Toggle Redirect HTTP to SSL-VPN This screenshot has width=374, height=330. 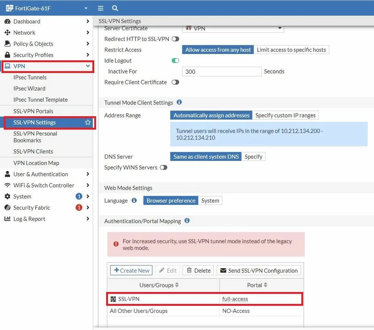pos(176,39)
